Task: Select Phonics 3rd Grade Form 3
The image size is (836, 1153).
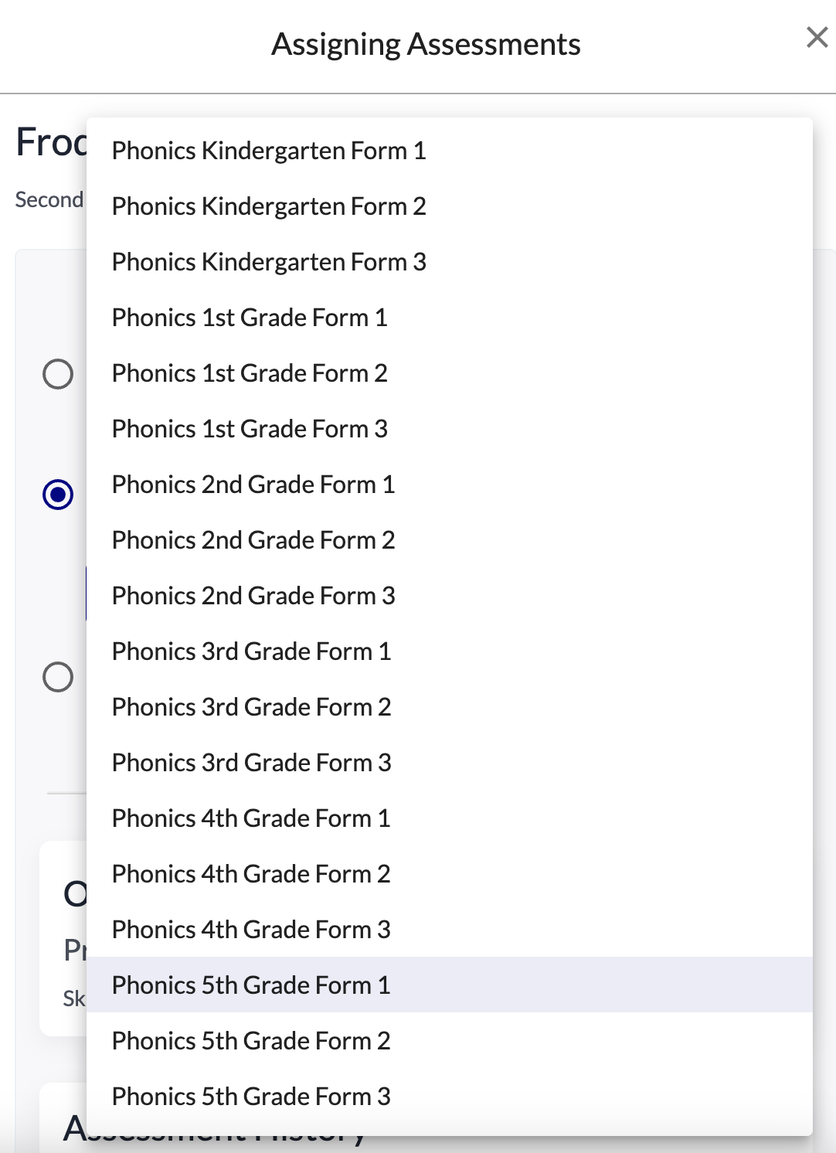Action: coord(252,763)
